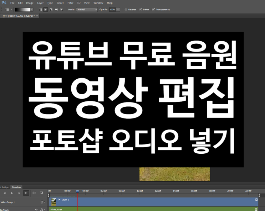Click the work area end handle
265x211 pixels.
tap(259, 195)
